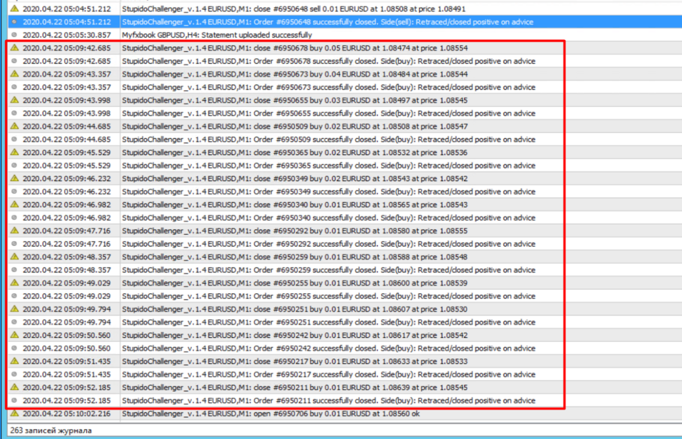Select message 'Order #6950509 successfully closed'
Viewport: 682px width, 439px height.
[329, 139]
